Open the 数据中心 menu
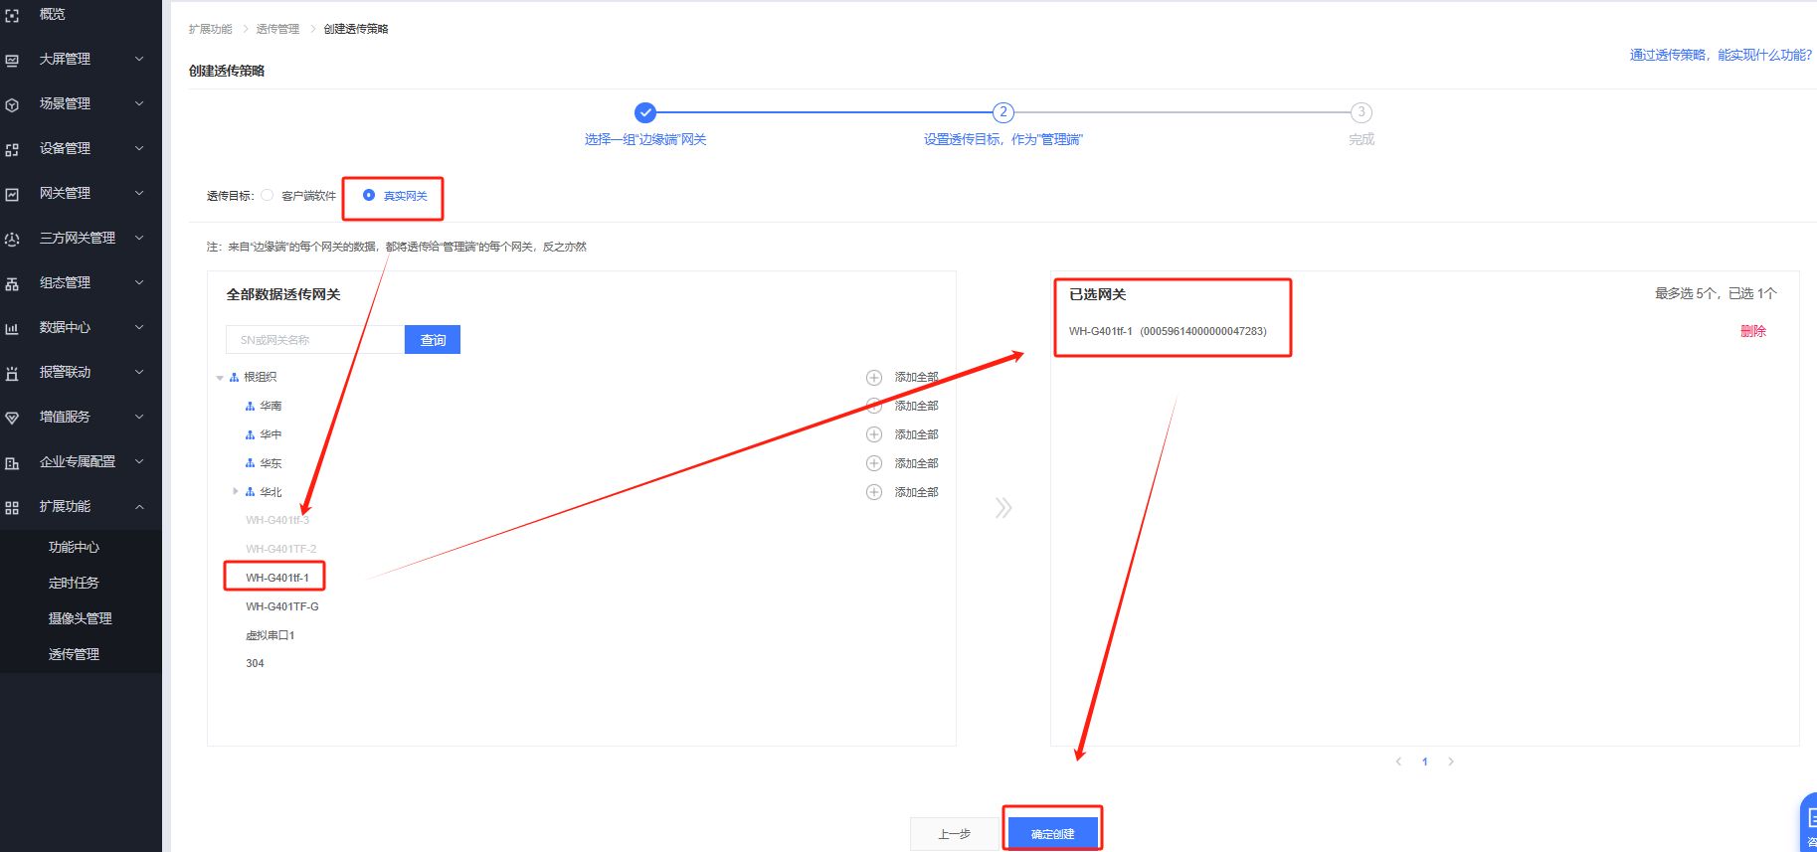This screenshot has width=1817, height=852. click(x=81, y=327)
